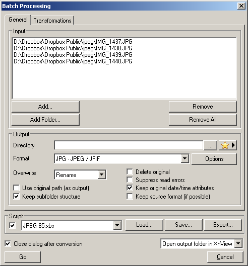Screen dimensions: 248x266
Task: Enable Delete original checkbox
Action: pyautogui.click(x=130, y=171)
